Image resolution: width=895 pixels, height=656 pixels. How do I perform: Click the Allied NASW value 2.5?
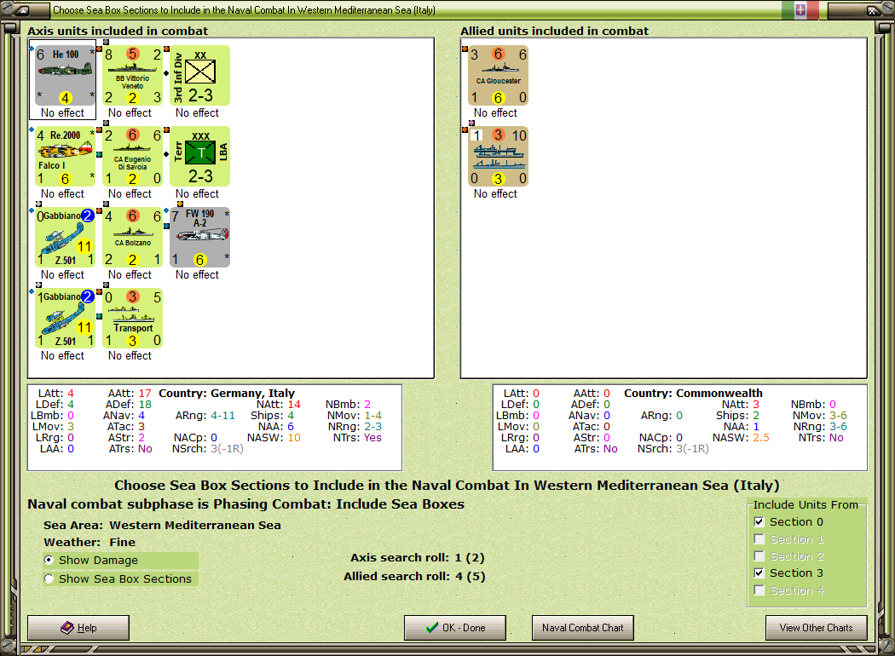761,438
